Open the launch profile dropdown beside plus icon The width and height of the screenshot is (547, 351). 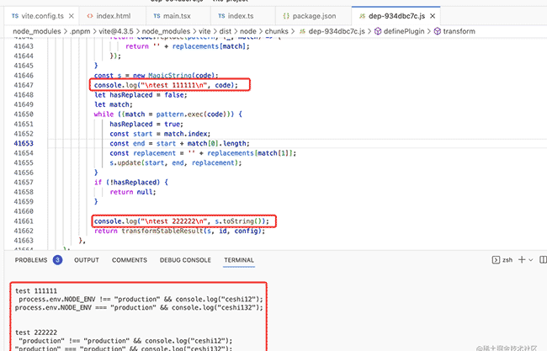pyautogui.click(x=529, y=260)
